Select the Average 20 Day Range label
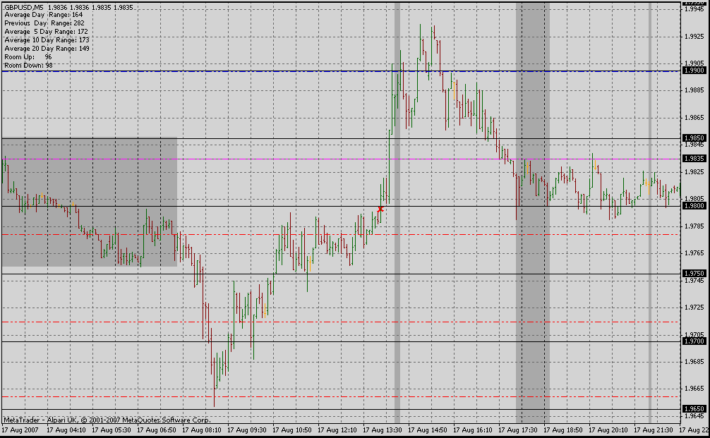 [x=47, y=49]
